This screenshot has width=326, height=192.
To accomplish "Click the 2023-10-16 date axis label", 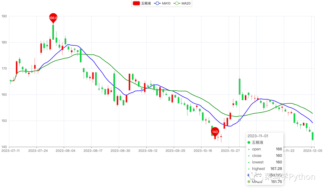I will pyautogui.click(x=203, y=151).
